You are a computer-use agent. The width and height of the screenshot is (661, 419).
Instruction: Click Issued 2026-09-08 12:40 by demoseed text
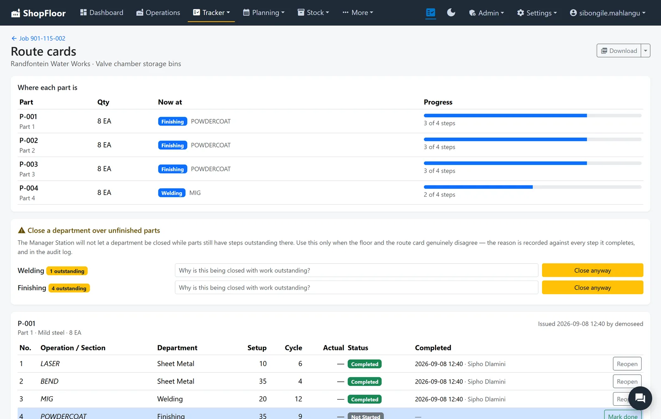click(x=590, y=324)
